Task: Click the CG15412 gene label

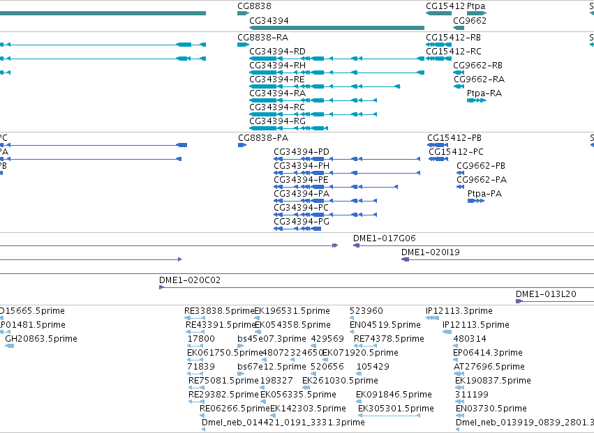Action: (445, 6)
